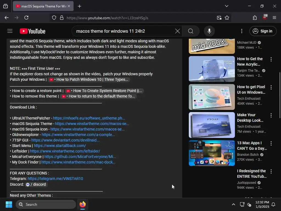The image size is (281, 211).
Task: Focus the URL address bar
Action: pyautogui.click(x=140, y=18)
